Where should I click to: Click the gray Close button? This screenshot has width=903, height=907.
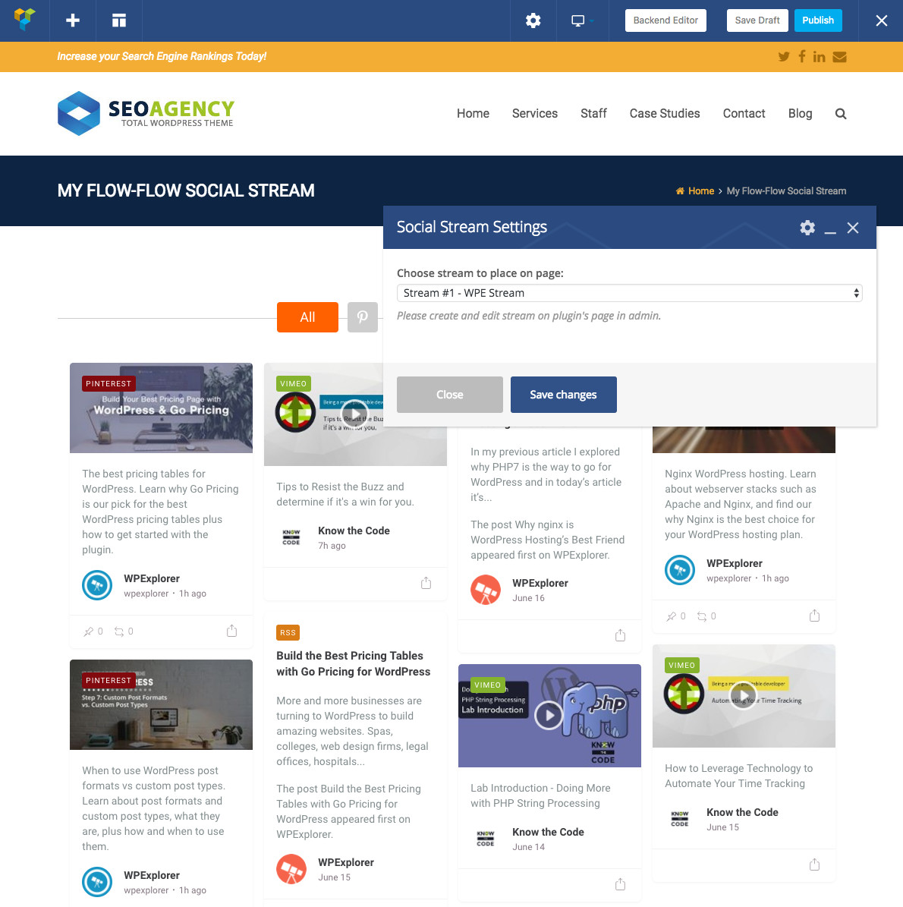[449, 395]
